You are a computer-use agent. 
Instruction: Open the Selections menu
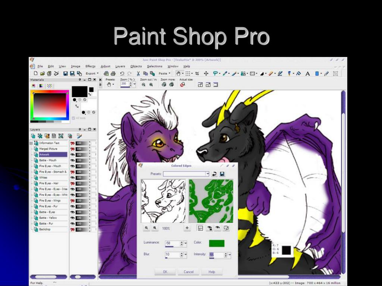point(154,66)
